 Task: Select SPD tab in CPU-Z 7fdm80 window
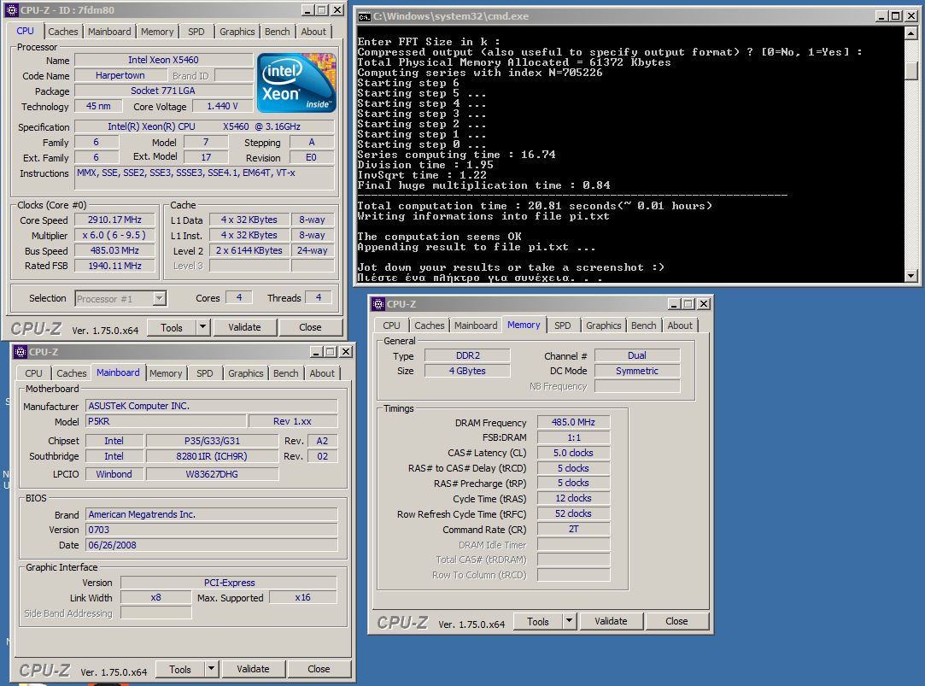click(196, 32)
